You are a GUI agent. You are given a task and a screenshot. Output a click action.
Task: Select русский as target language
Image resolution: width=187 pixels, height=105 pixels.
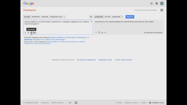tap(108, 17)
